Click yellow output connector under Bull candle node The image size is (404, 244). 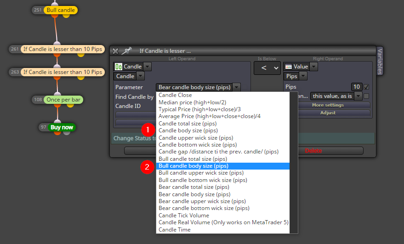[66, 16]
